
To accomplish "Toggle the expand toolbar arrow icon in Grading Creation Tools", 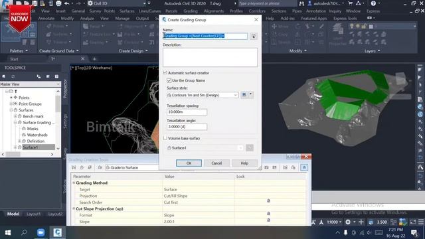I will (x=304, y=168).
